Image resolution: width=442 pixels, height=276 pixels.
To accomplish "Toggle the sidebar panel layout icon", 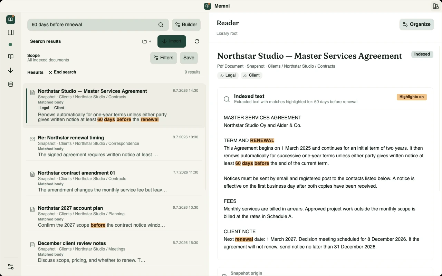I will click(x=11, y=32).
